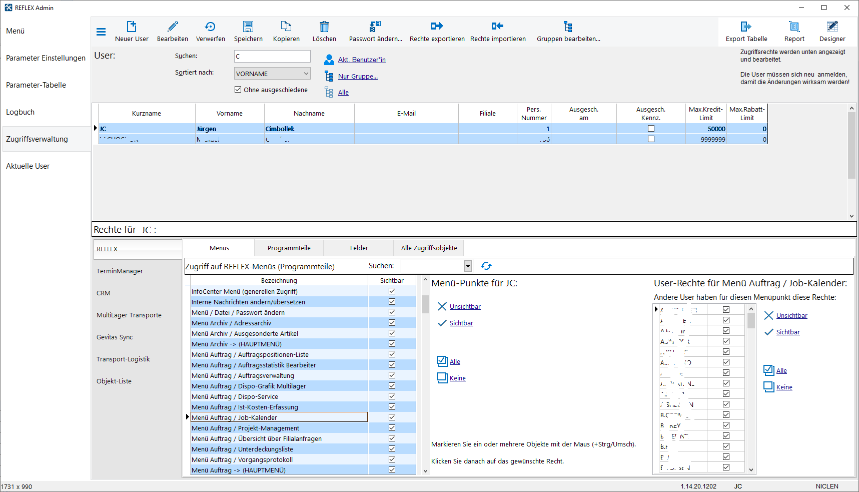Toggle Sichtbar for Menü Auftrag / Projekt-Management

pyautogui.click(x=392, y=428)
